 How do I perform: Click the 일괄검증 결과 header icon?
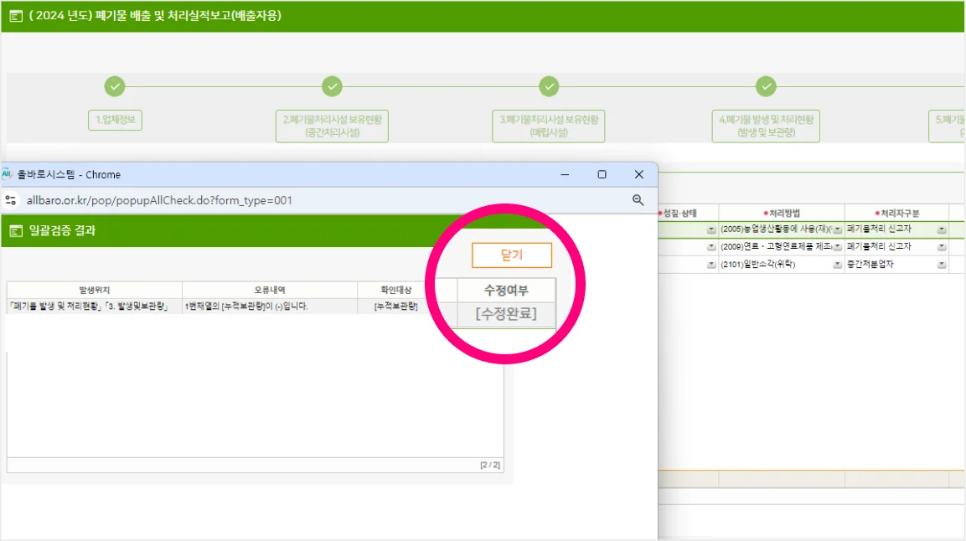point(16,231)
